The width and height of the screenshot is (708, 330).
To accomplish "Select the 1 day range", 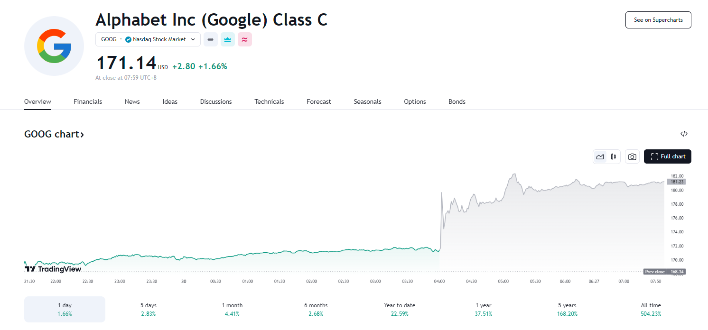I will (x=65, y=309).
